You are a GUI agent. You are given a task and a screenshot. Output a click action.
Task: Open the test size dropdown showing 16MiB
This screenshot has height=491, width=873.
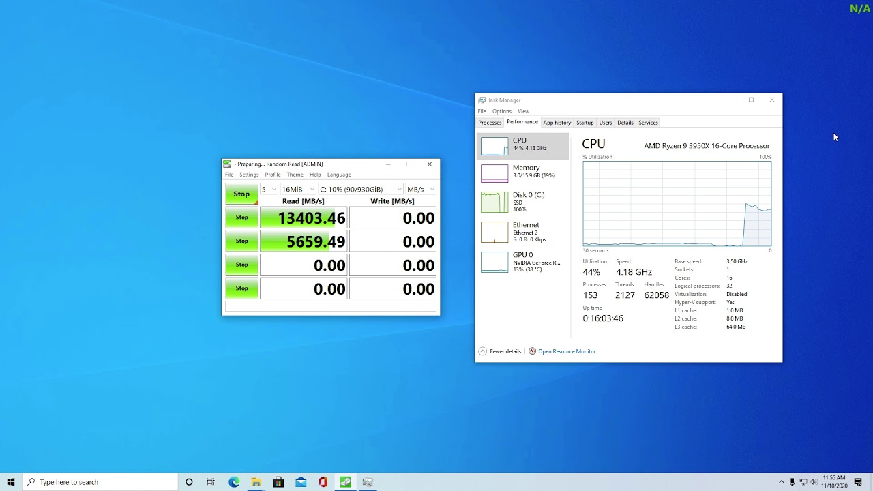click(297, 189)
